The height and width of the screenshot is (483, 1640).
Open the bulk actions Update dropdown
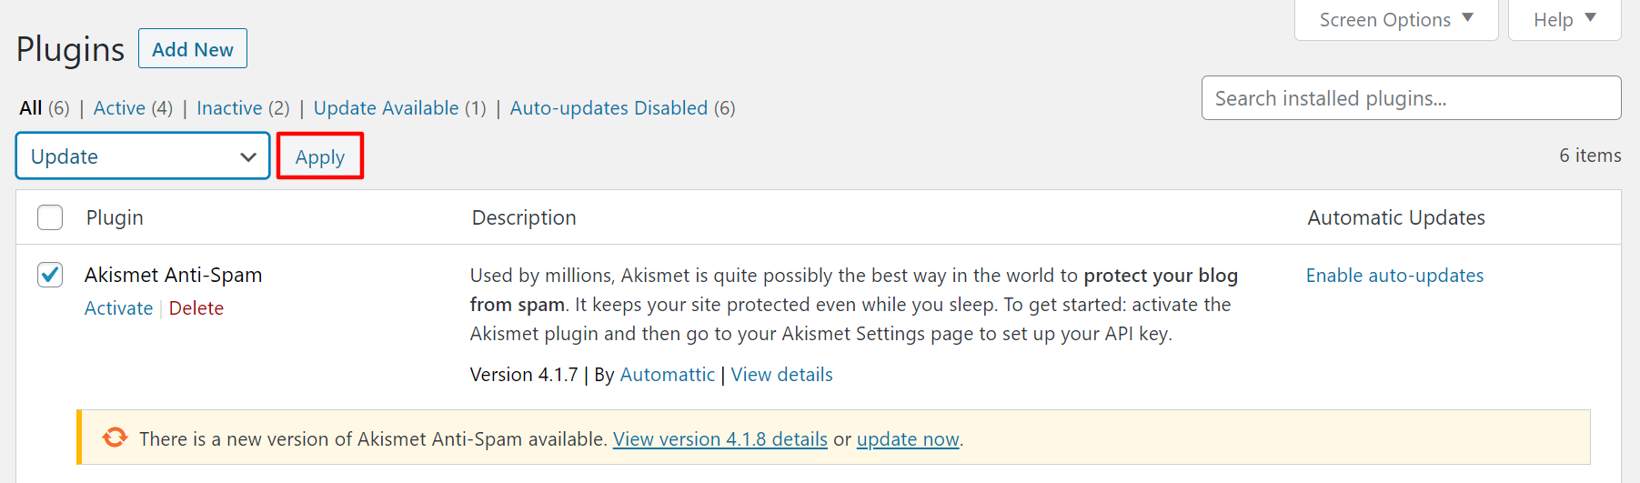tap(143, 156)
